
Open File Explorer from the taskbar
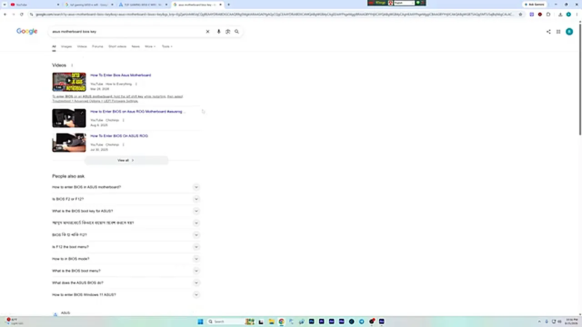(271, 322)
